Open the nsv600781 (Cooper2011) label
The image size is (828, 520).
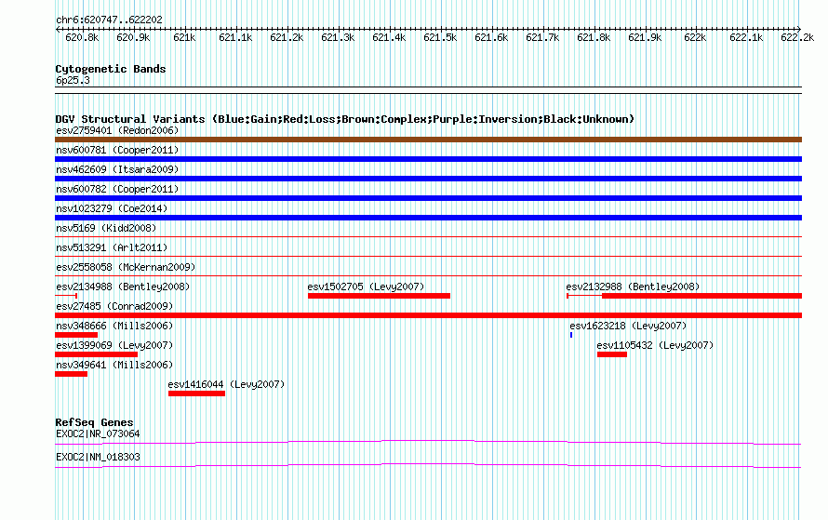117,150
